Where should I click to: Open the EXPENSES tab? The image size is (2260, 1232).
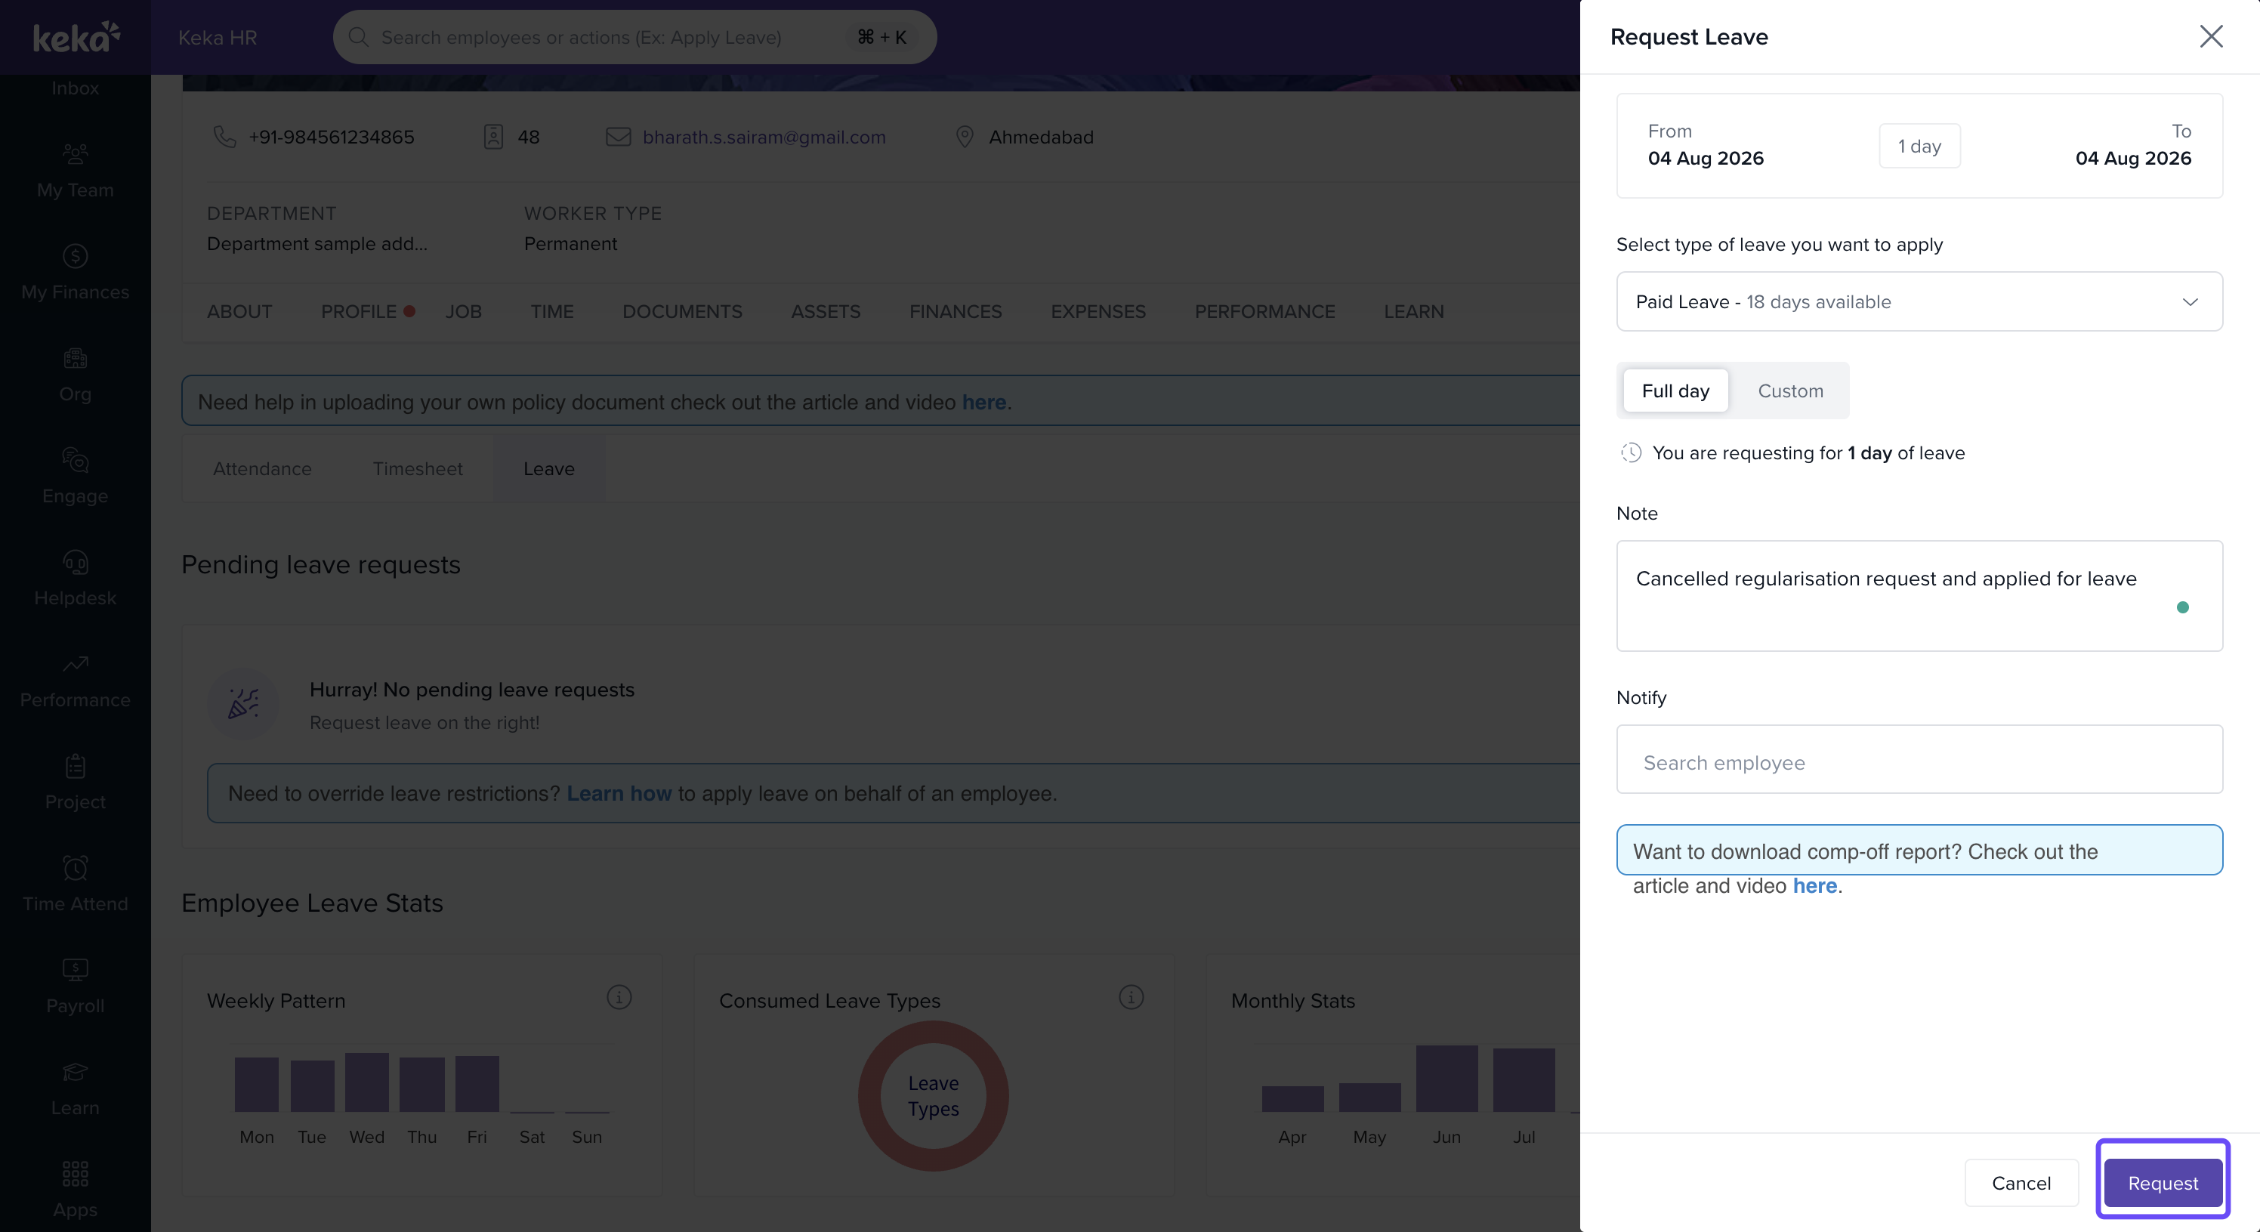point(1098,311)
